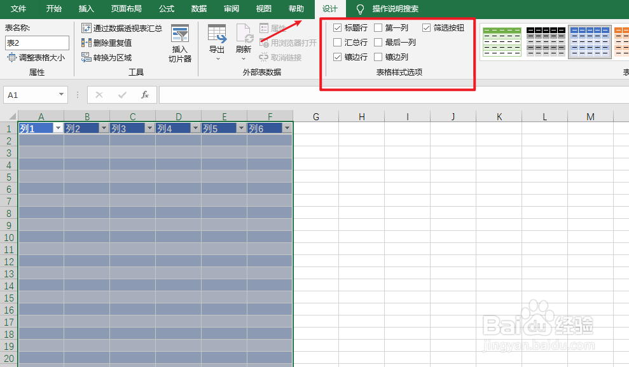Screen dimensions: 629x367
Task: Expand the 名称框 dropdown arrow
Action: point(60,95)
